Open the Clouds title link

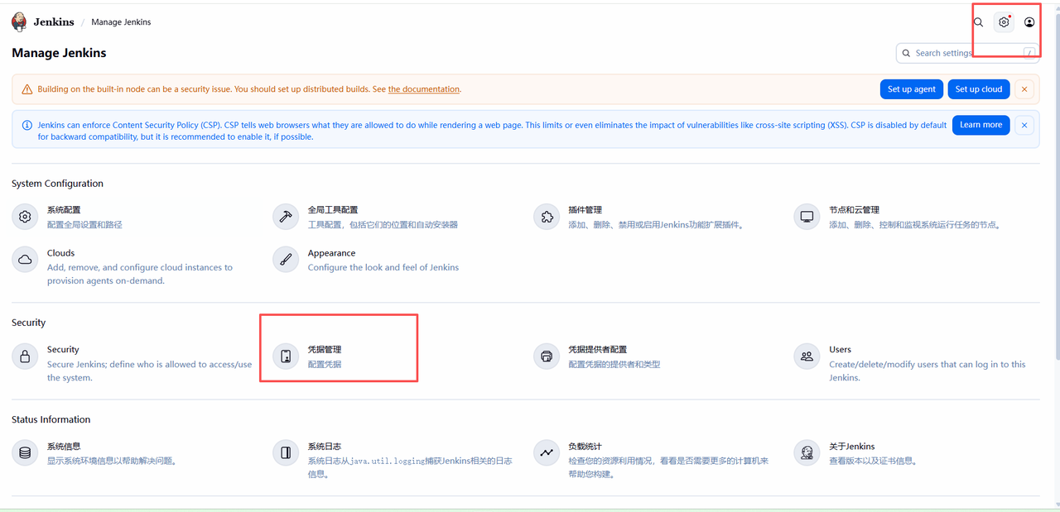tap(61, 253)
